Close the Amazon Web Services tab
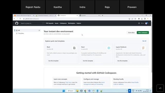 coord(34,16)
